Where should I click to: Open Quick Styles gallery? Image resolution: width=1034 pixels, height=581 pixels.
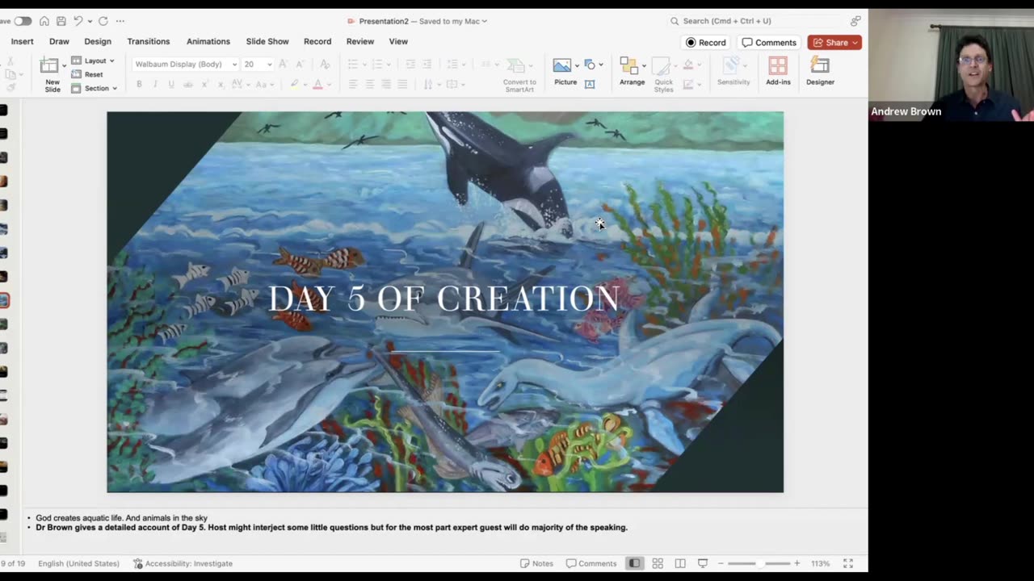click(664, 75)
